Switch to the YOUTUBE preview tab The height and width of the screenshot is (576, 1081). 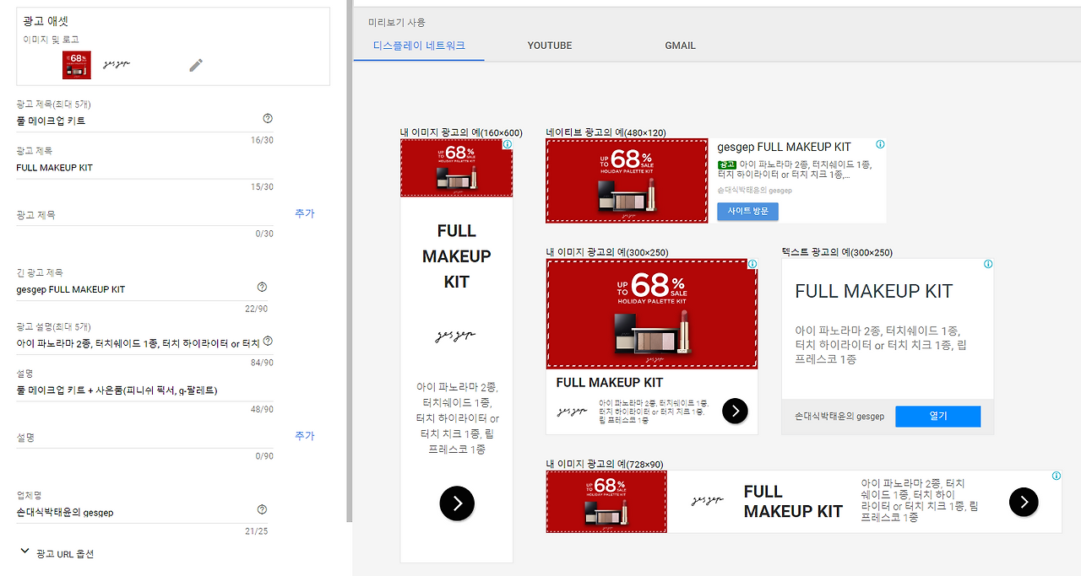click(550, 46)
